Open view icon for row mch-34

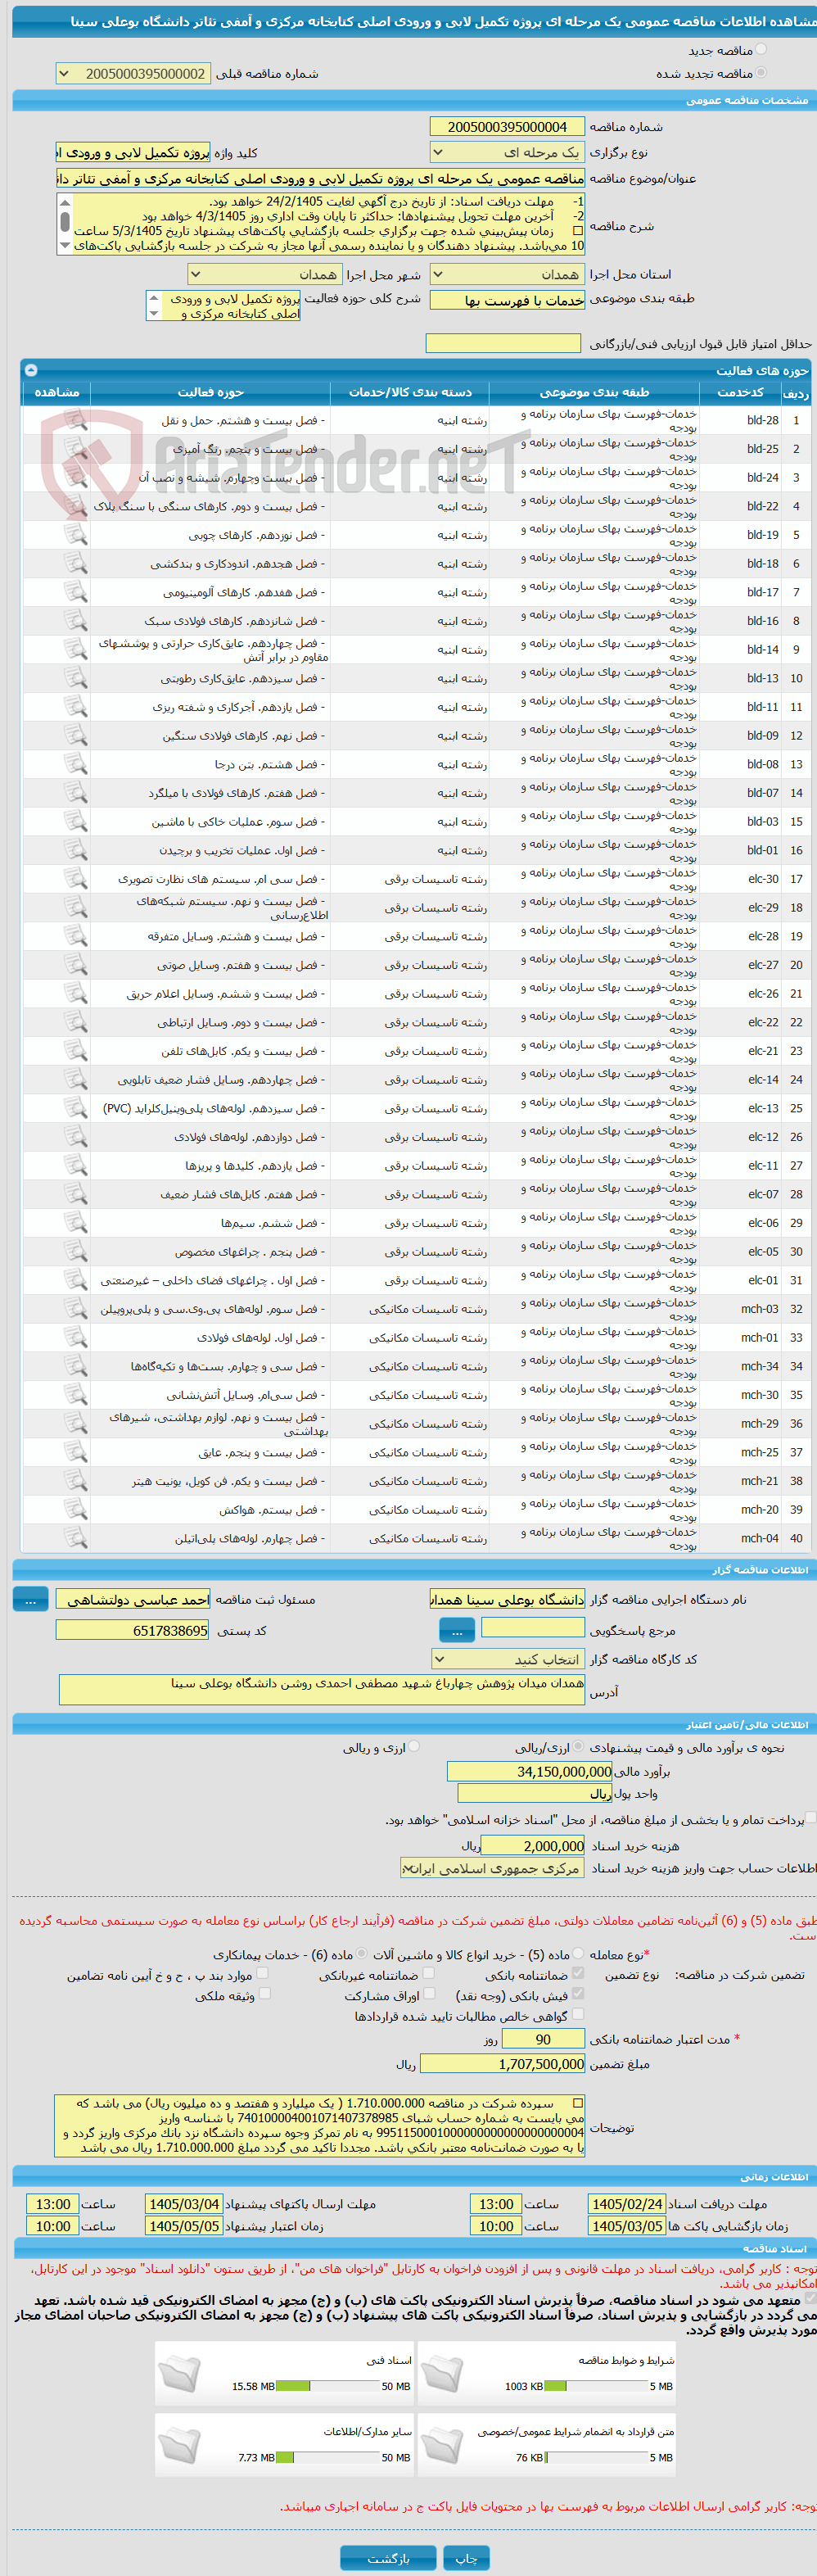click(x=75, y=1366)
